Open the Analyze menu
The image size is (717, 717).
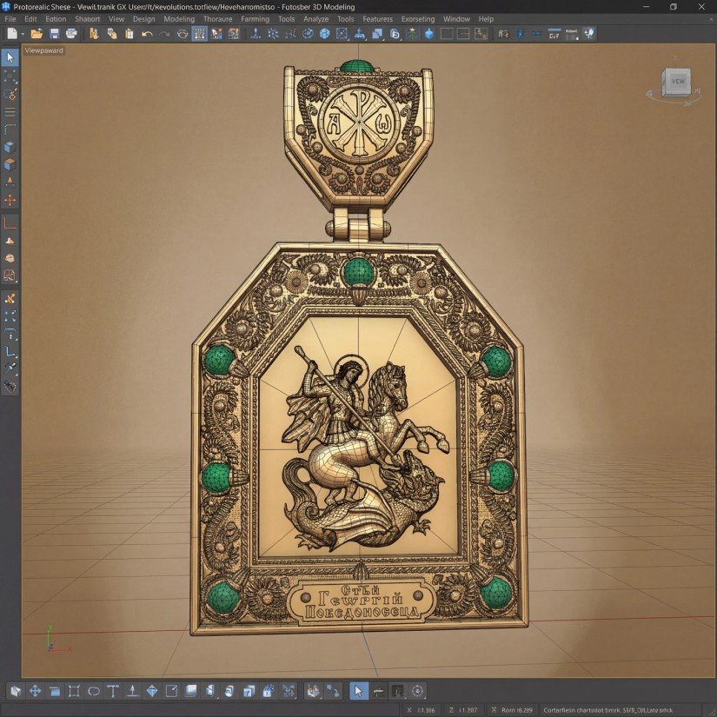pyautogui.click(x=316, y=19)
